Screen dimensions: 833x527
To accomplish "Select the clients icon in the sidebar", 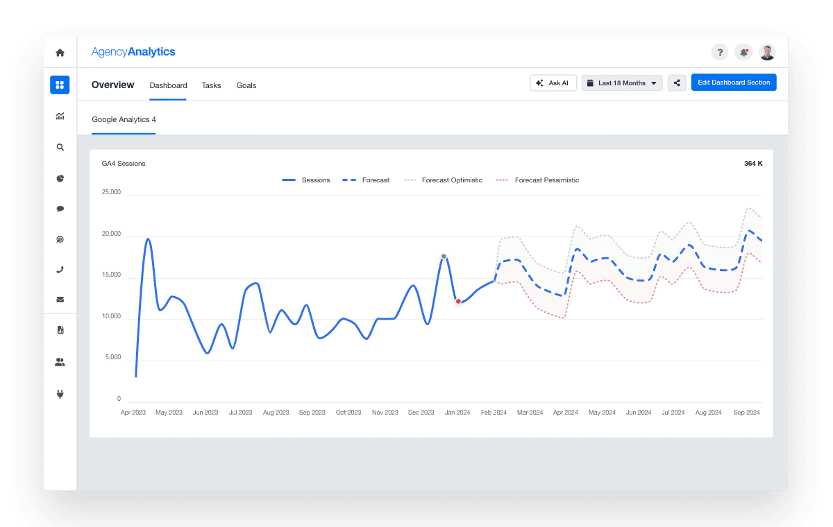I will (60, 361).
